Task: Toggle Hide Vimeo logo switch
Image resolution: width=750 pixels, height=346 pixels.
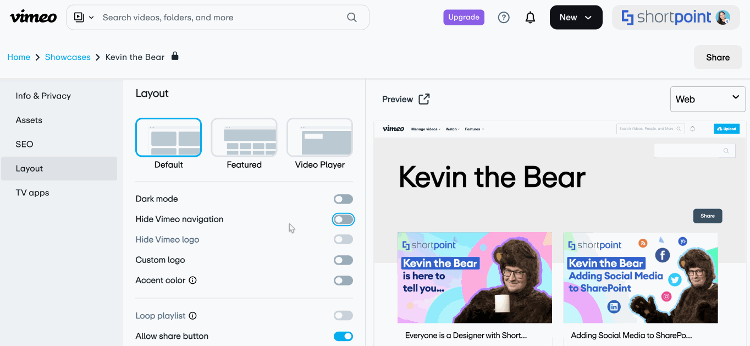Action: point(343,239)
